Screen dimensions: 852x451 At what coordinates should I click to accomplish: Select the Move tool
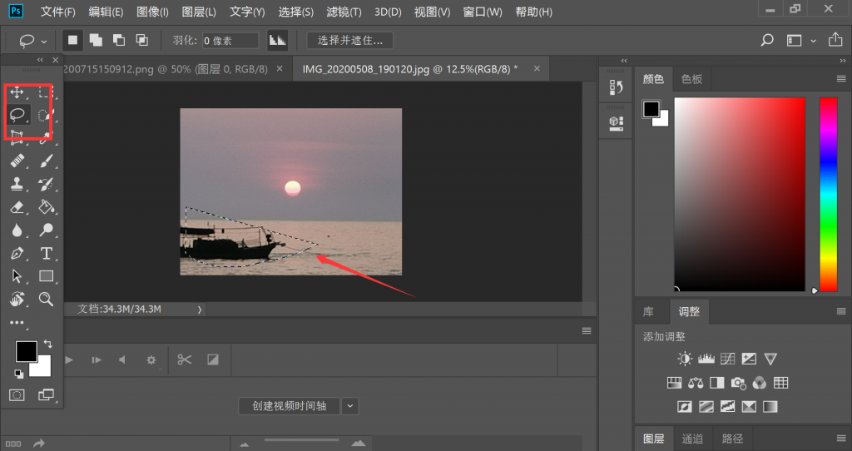pos(17,92)
